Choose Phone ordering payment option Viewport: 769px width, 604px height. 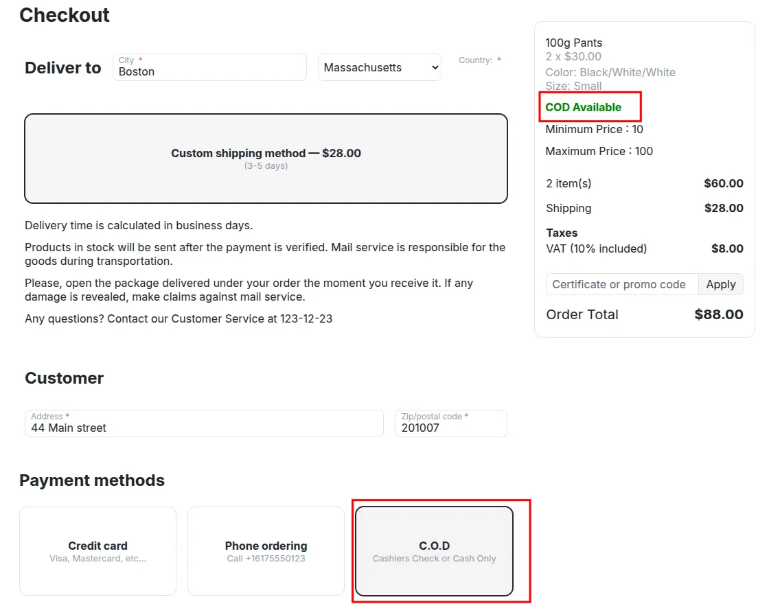click(x=266, y=551)
